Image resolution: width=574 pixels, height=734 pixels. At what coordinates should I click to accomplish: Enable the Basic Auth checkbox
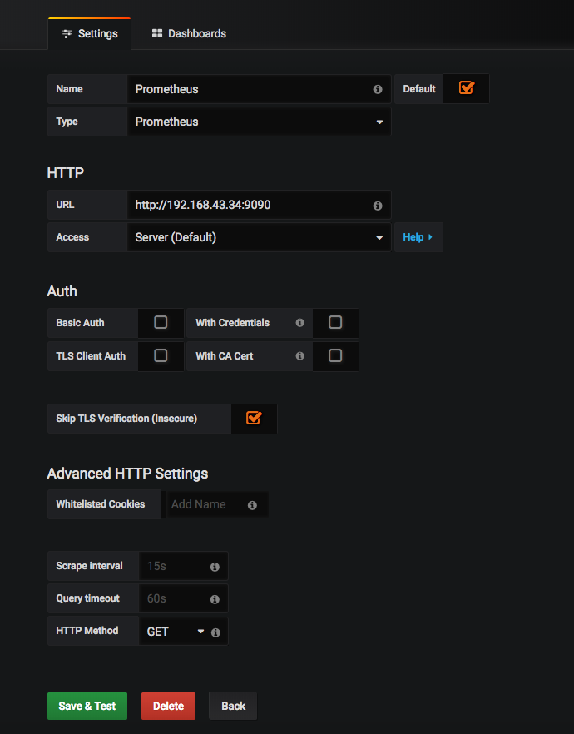pos(161,322)
